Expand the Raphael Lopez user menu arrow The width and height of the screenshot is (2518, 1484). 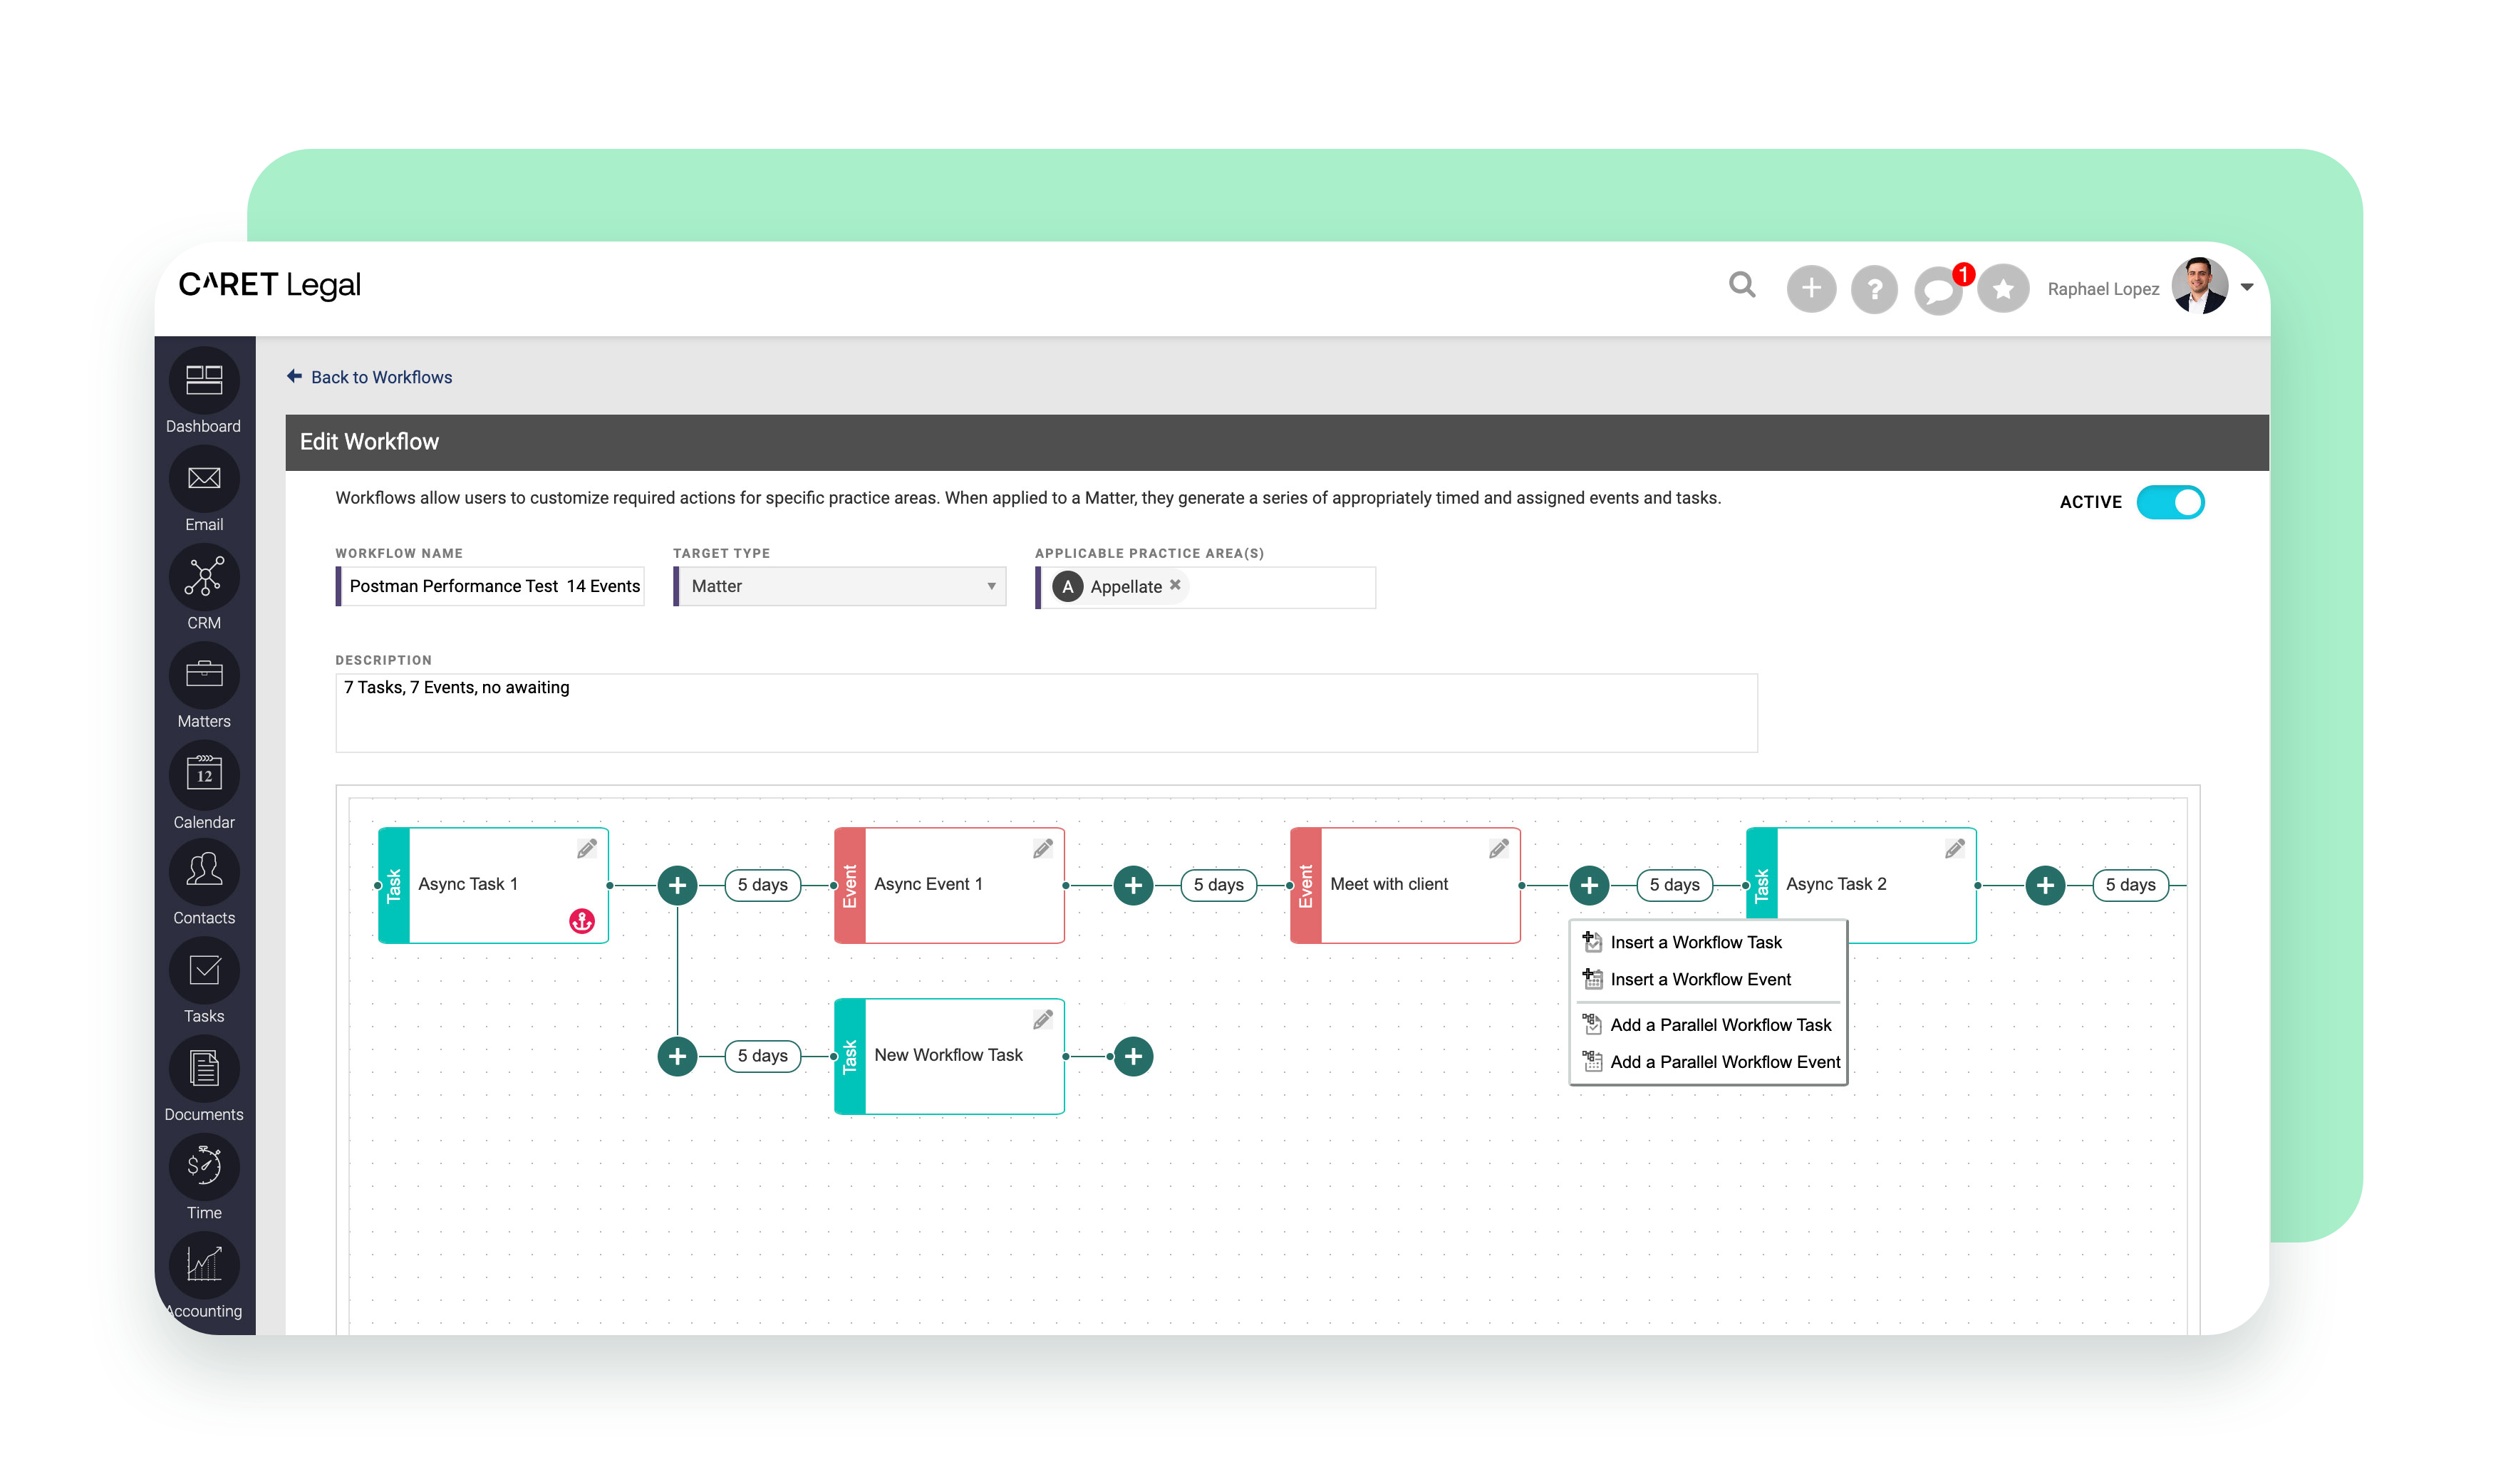(x=2247, y=287)
